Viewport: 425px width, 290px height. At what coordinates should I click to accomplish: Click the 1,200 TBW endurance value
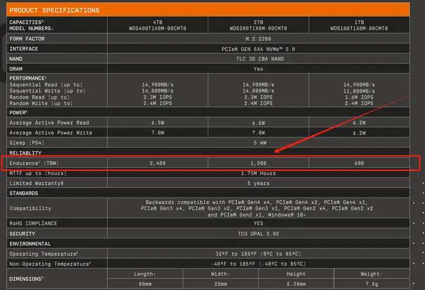click(259, 163)
